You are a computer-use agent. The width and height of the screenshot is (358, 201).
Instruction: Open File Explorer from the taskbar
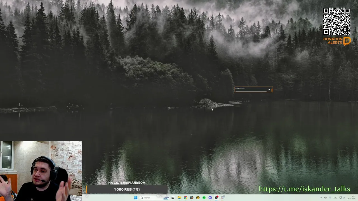[x=179, y=198]
